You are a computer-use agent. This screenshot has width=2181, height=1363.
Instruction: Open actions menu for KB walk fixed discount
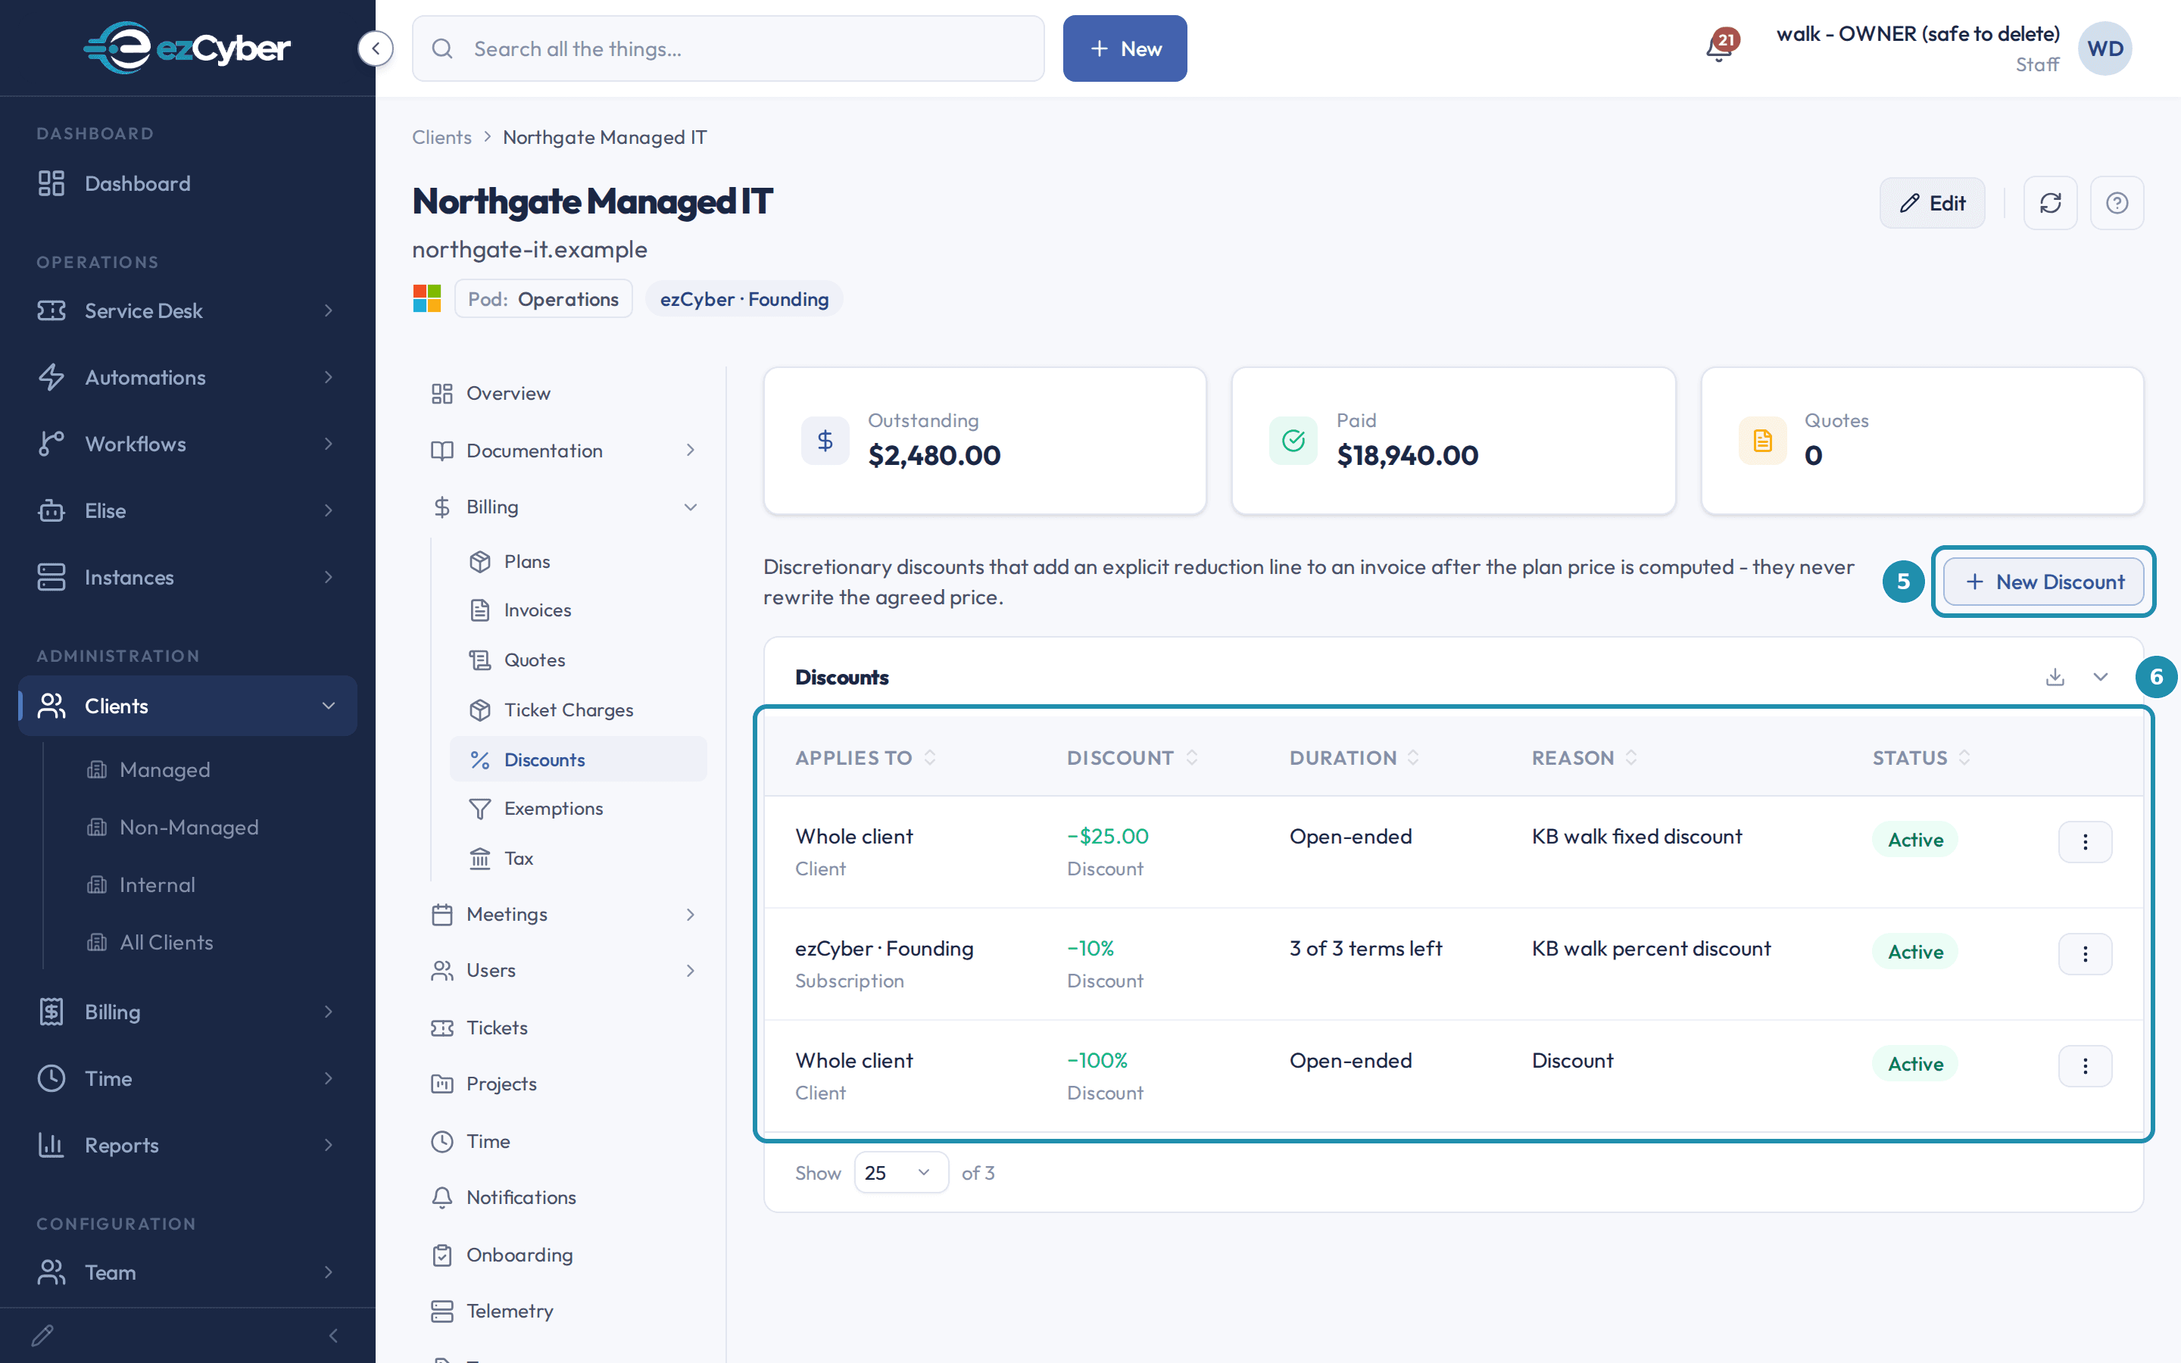point(2085,841)
